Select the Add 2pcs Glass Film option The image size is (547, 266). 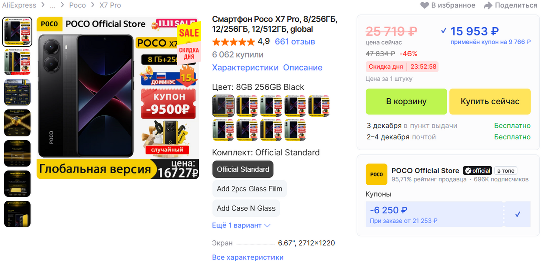[x=249, y=189]
